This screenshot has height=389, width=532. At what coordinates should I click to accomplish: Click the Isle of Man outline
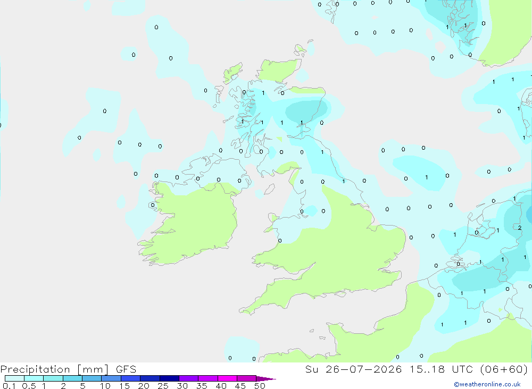point(269,189)
